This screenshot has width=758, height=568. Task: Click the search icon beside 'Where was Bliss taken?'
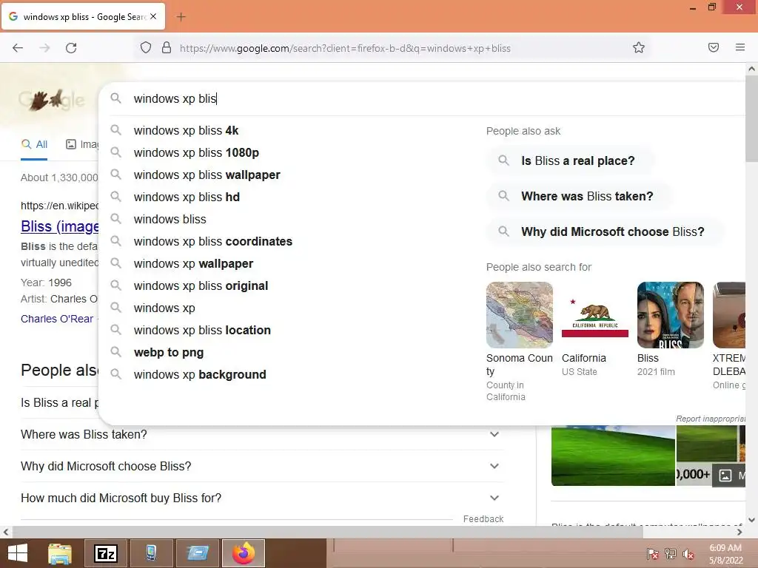(503, 196)
